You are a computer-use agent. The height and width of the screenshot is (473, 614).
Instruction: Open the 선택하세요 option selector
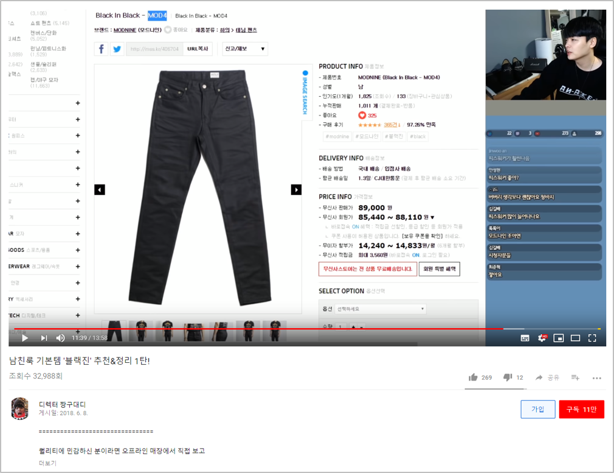[380, 309]
